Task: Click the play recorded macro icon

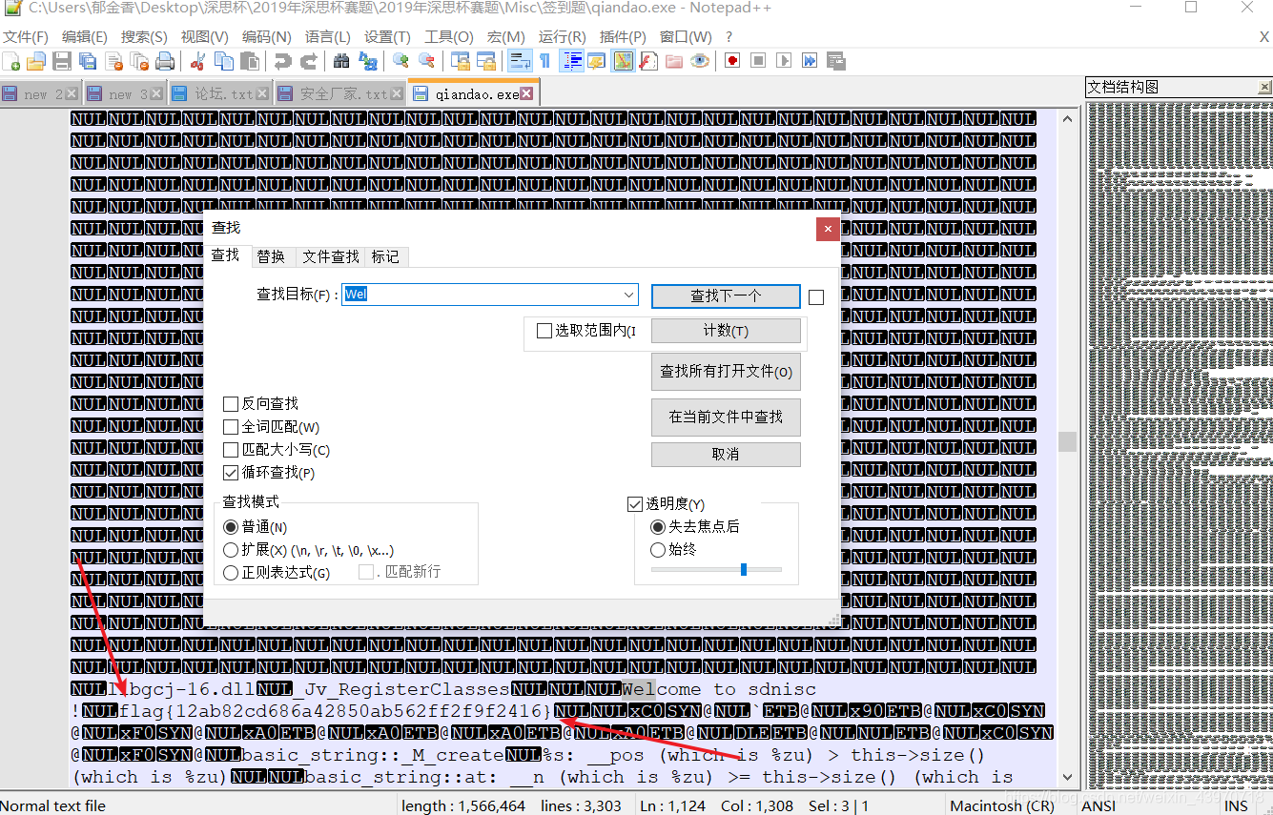Action: [x=784, y=61]
